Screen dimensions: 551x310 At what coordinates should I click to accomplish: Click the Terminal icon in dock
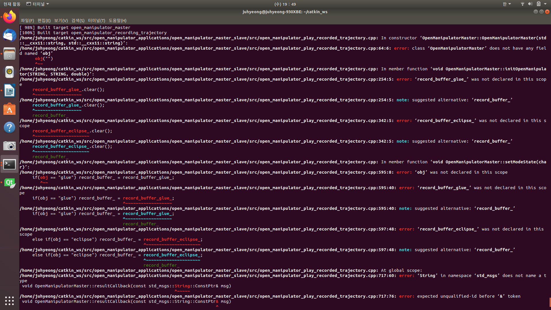click(x=9, y=164)
